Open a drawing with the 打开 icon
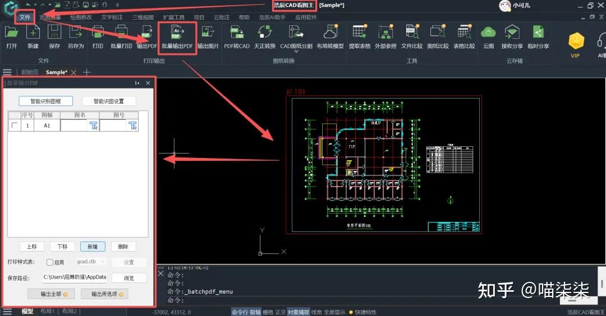Image resolution: width=606 pixels, height=316 pixels. click(12, 37)
